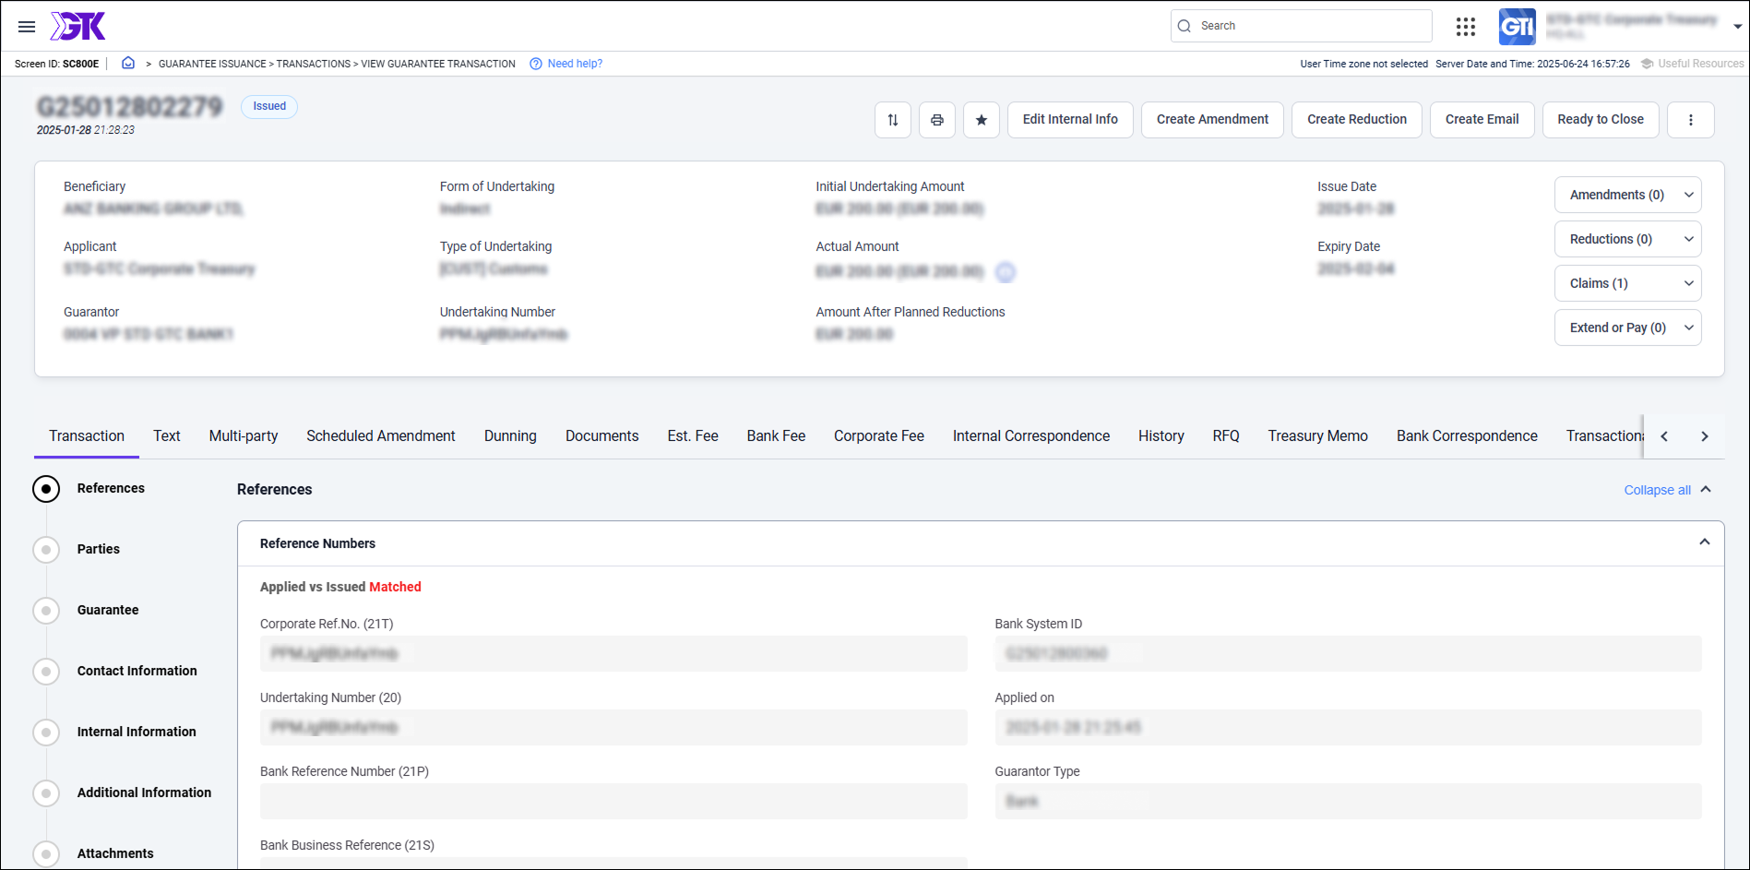Viewport: 1750px width, 870px height.
Task: Open the hamburger navigation menu
Action: point(27,27)
